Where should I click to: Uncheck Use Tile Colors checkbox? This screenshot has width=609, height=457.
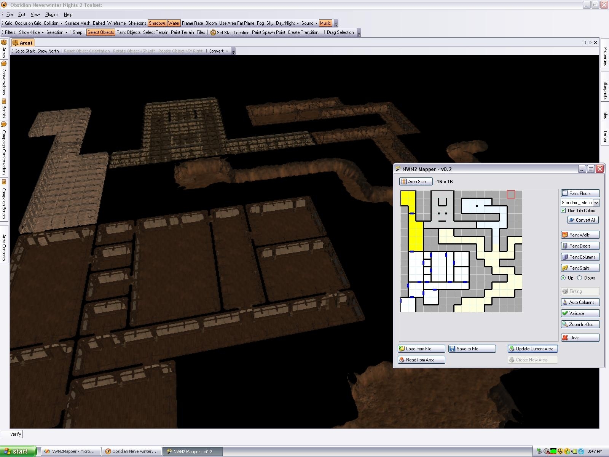click(563, 211)
